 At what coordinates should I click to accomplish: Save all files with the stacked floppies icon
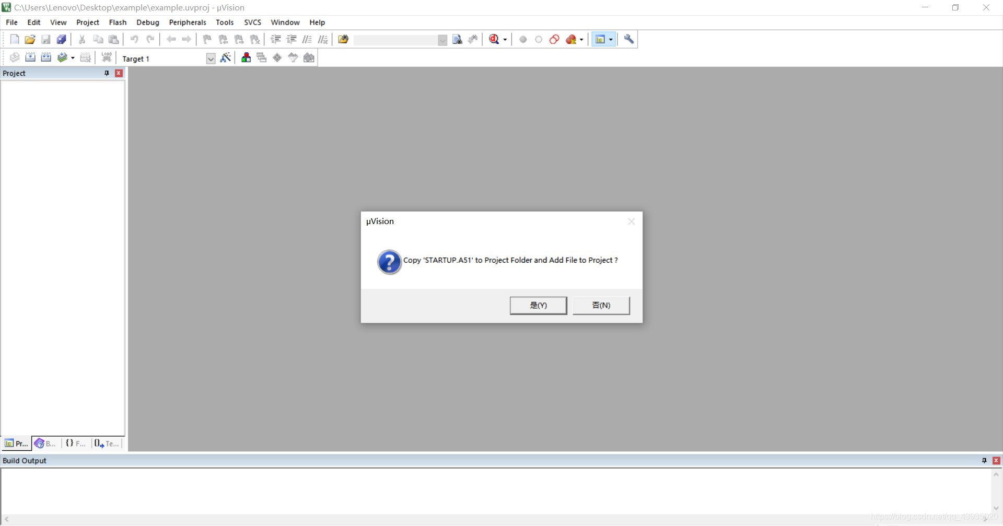pyautogui.click(x=62, y=39)
